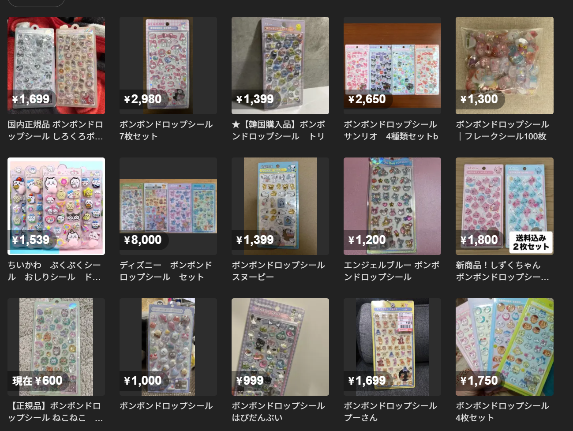Select the 韓国購入品 ボンボンドロップシール title

(x=279, y=130)
